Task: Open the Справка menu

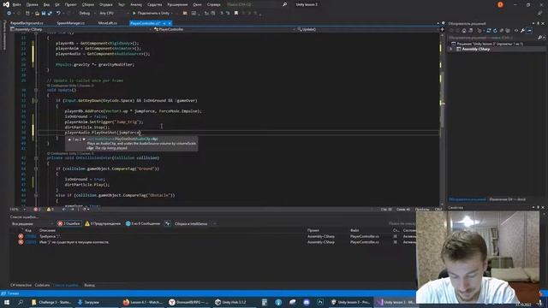Action: point(213,4)
